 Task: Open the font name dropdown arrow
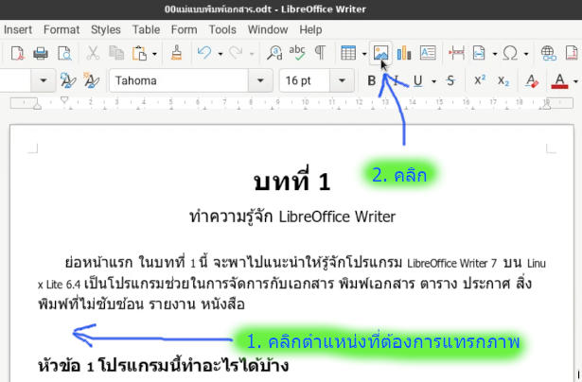260,80
